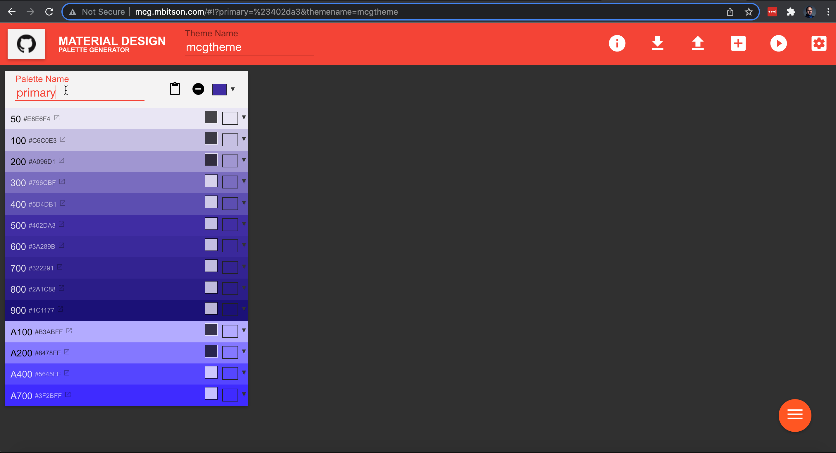The height and width of the screenshot is (453, 836).
Task: Toggle contrast swatch on shade 900 row
Action: 211,308
